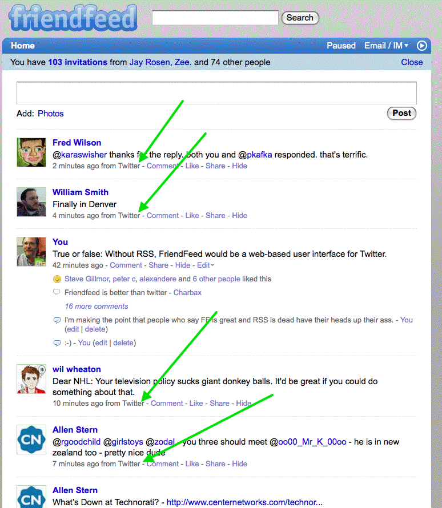
Task: Click the blue comment bubble beside the ':-)' comment
Action: click(57, 343)
